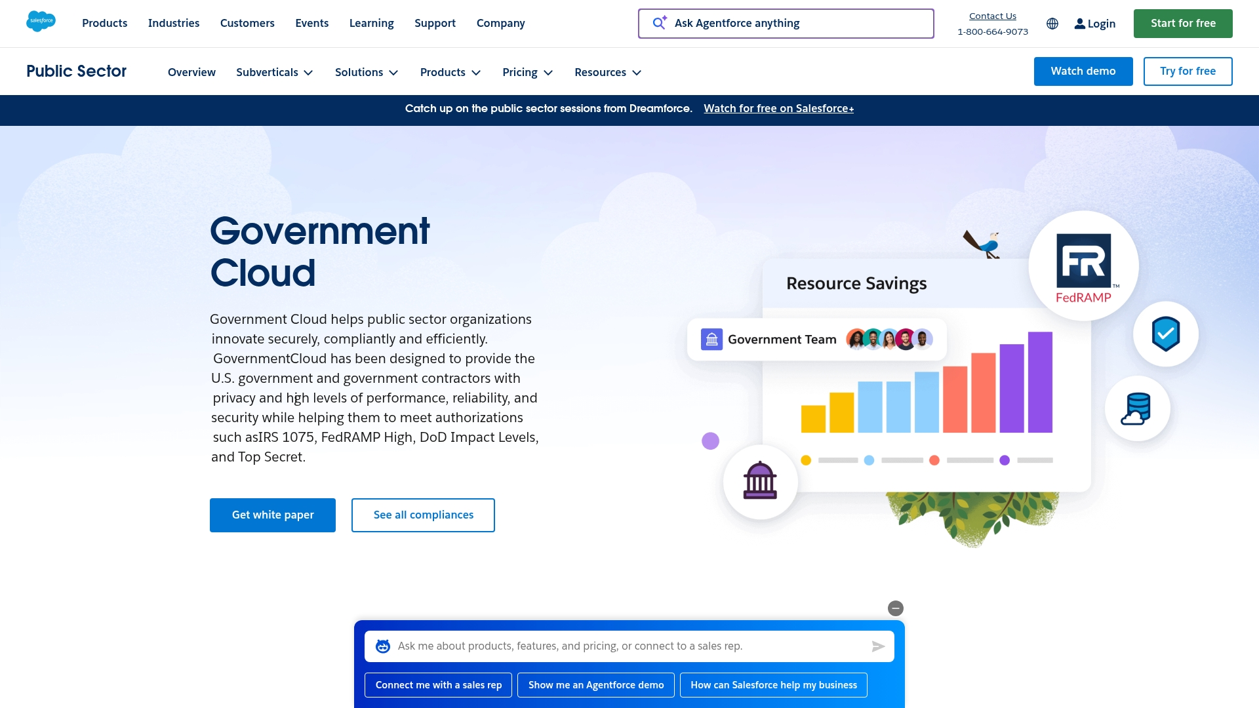The width and height of the screenshot is (1259, 708).
Task: Follow the Watch for free on Salesforce+ link
Action: tap(778, 108)
